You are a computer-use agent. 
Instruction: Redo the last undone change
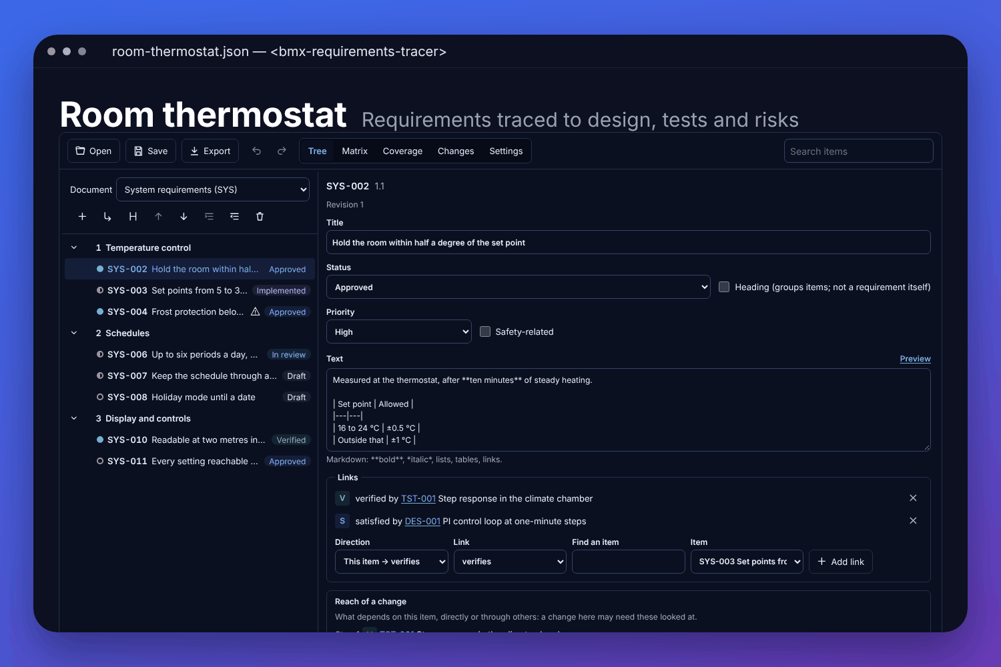(x=282, y=151)
